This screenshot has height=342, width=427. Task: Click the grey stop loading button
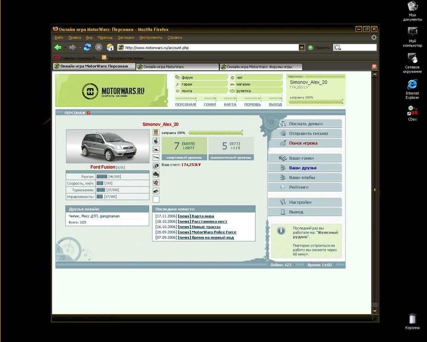(99, 47)
